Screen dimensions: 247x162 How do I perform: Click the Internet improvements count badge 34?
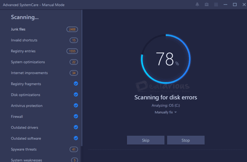tap(74, 73)
